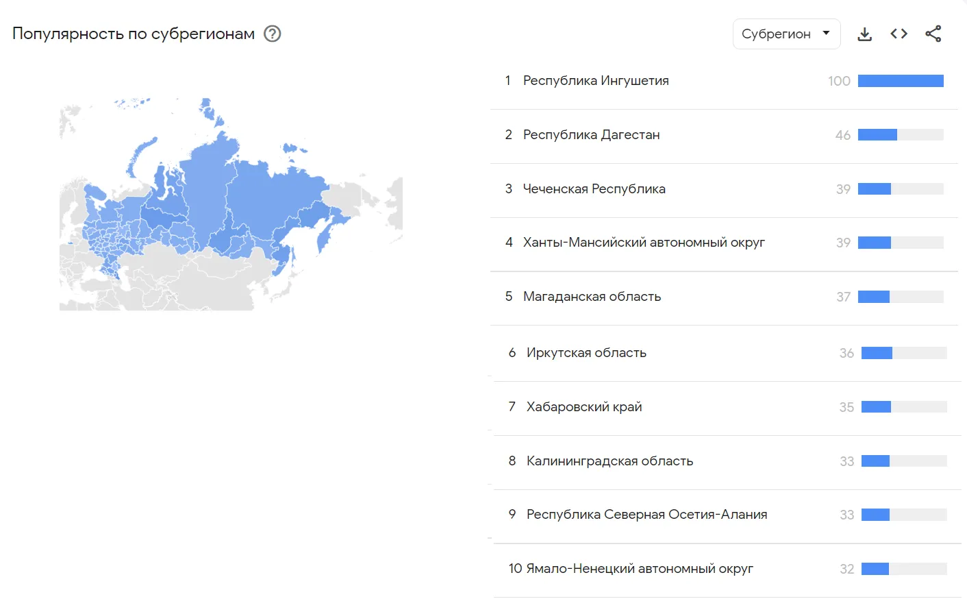
Task: Click Ямало-Ненецкий автономный округ row
Action: (639, 569)
